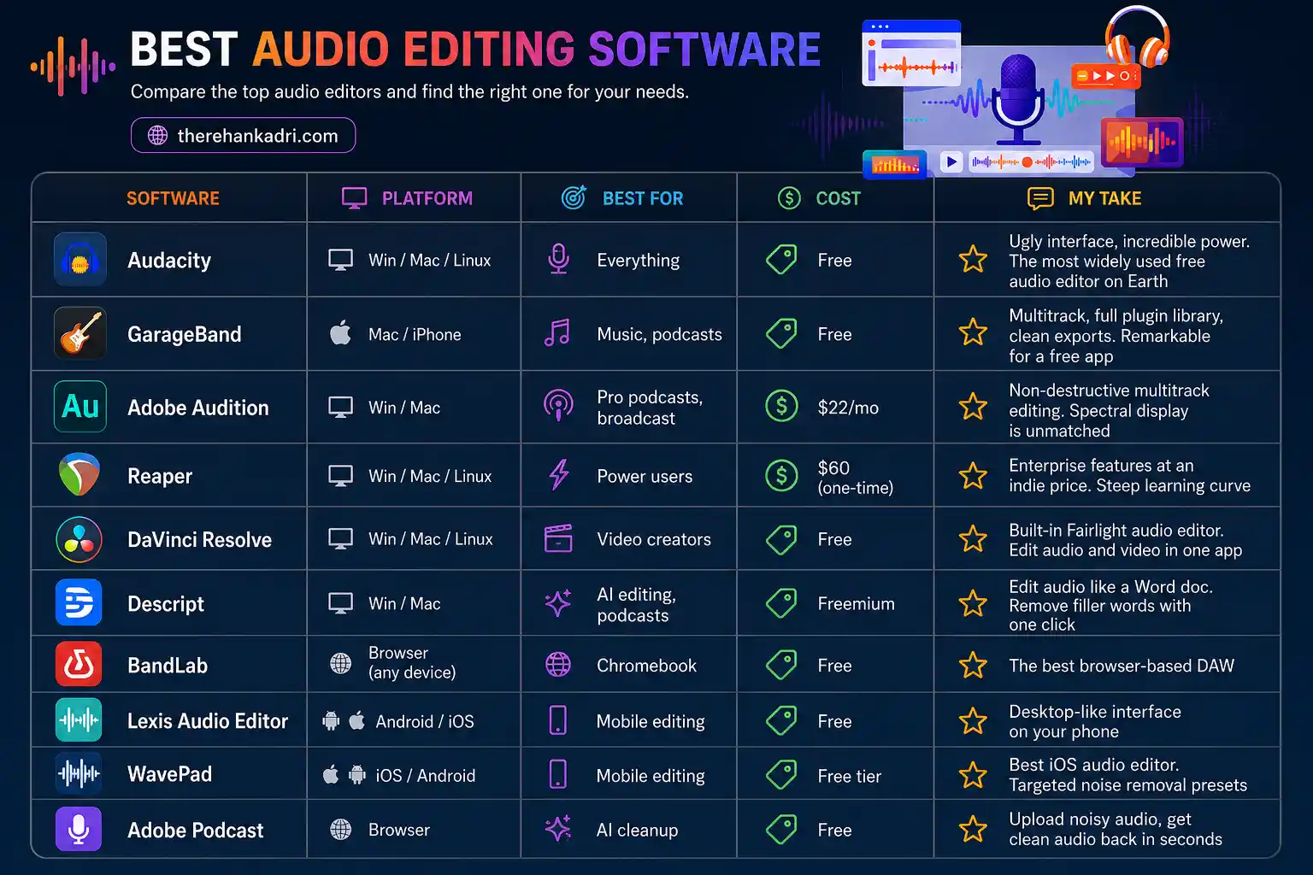Click the phone icon in Lexis Audio Editor row
The height and width of the screenshot is (875, 1313).
(557, 720)
